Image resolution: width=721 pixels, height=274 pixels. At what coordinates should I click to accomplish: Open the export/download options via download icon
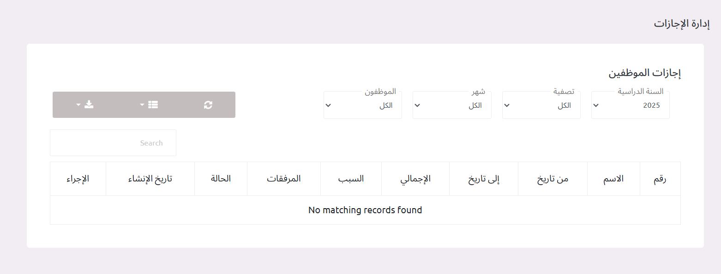89,105
